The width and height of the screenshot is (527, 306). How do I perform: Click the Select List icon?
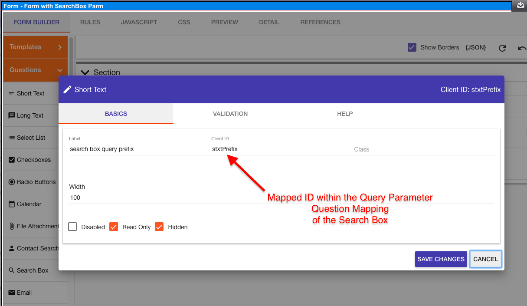[x=12, y=138]
